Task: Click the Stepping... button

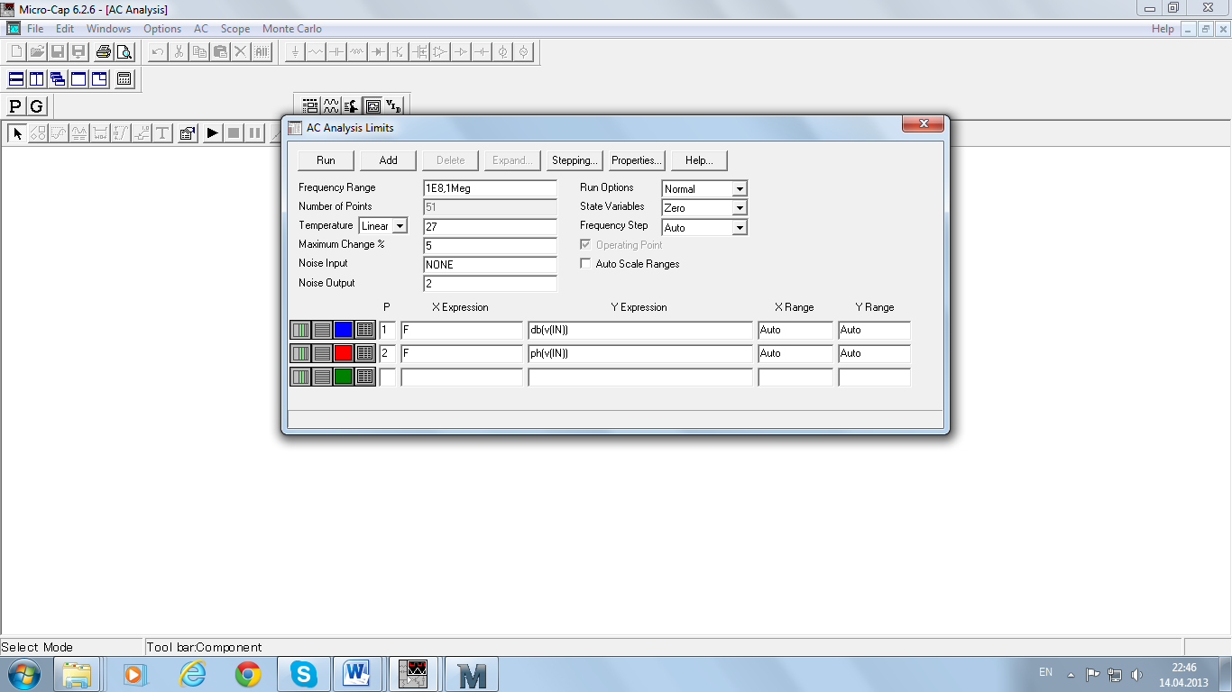Action: coord(575,160)
